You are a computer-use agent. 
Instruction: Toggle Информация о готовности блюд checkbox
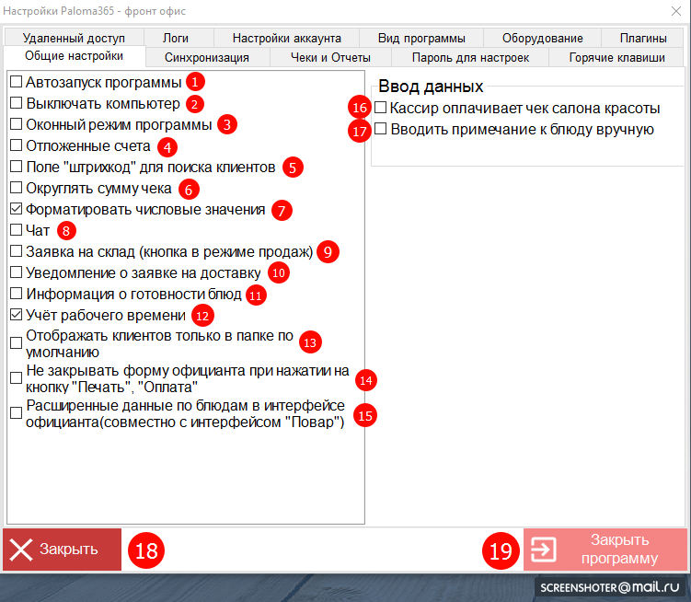coord(17,294)
